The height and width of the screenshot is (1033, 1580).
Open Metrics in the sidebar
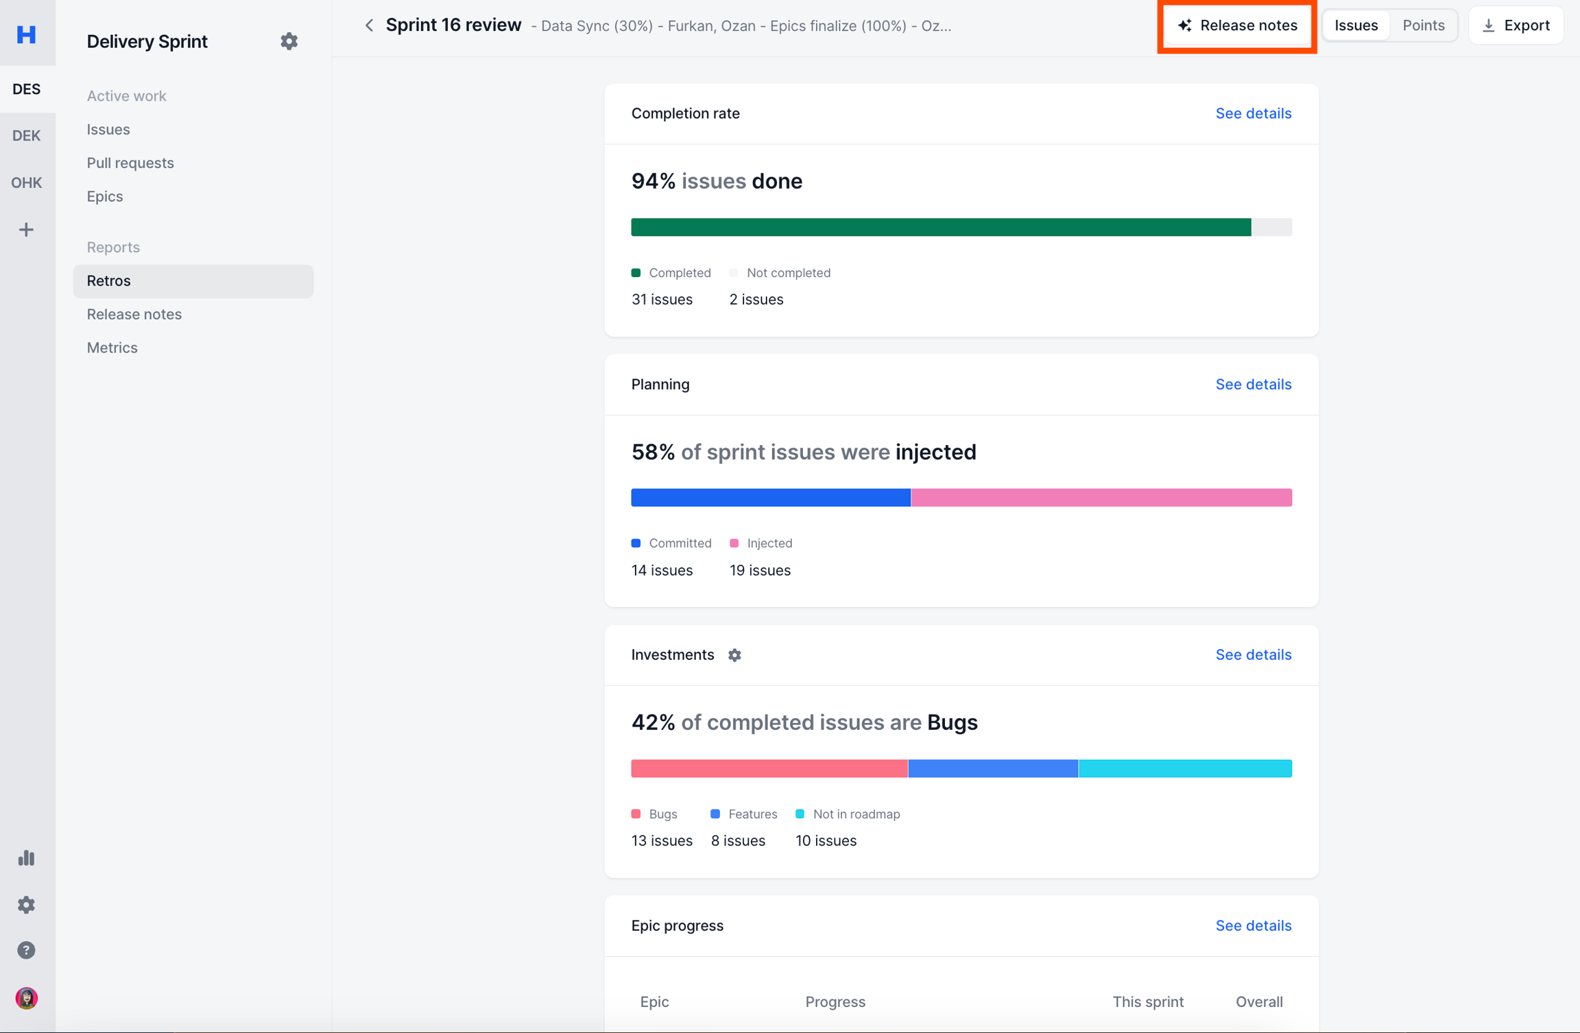(x=112, y=348)
